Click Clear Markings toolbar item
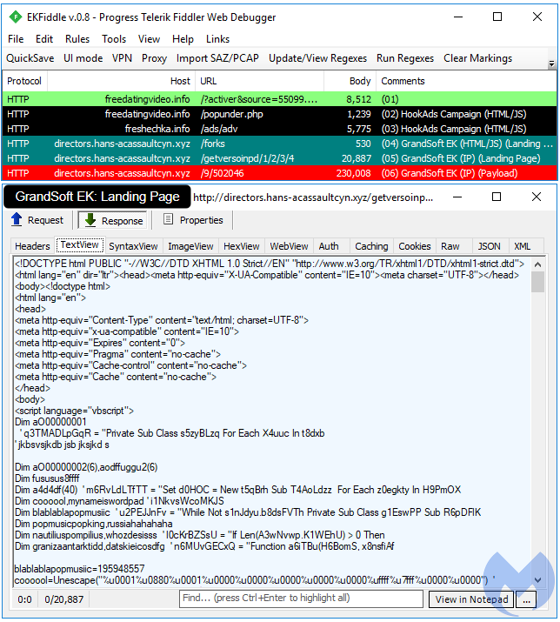This screenshot has width=560, height=622. (477, 58)
